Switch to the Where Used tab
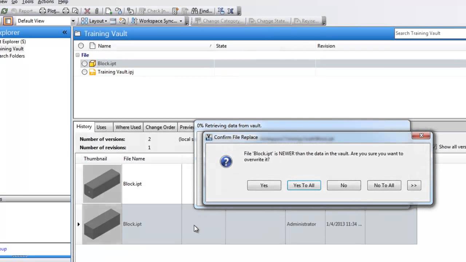 pos(128,127)
